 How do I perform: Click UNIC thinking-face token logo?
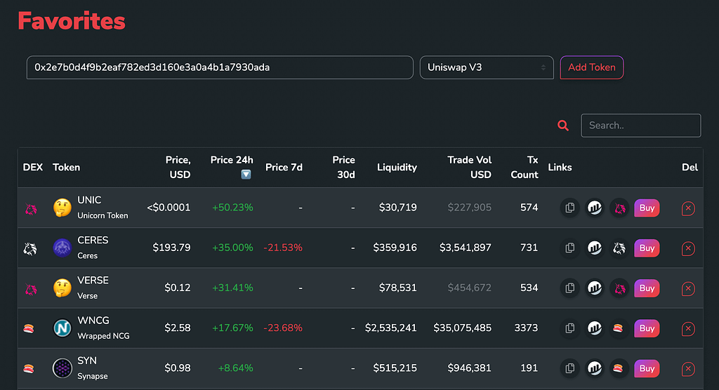(62, 208)
